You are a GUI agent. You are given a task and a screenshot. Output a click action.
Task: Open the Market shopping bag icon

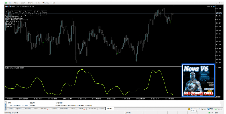coord(189,109)
